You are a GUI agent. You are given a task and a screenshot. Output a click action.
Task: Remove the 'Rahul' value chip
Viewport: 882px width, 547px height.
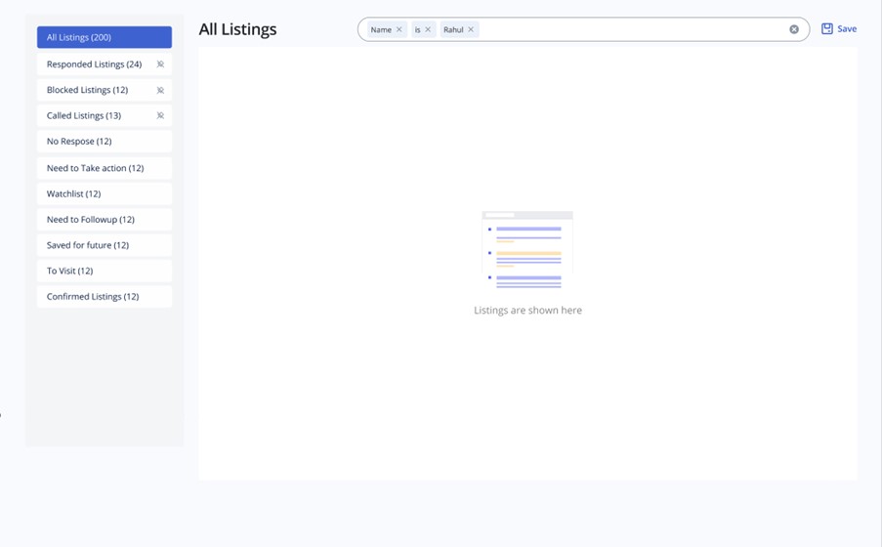[x=471, y=30]
